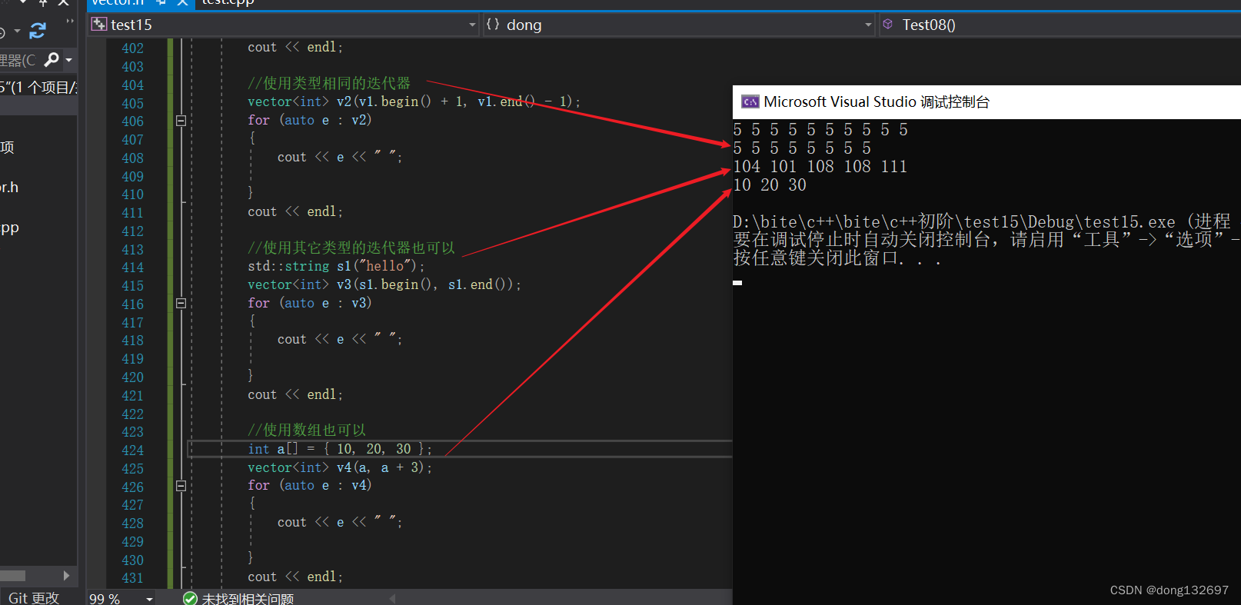
Task: Click the debug console window icon
Action: pyautogui.click(x=750, y=102)
